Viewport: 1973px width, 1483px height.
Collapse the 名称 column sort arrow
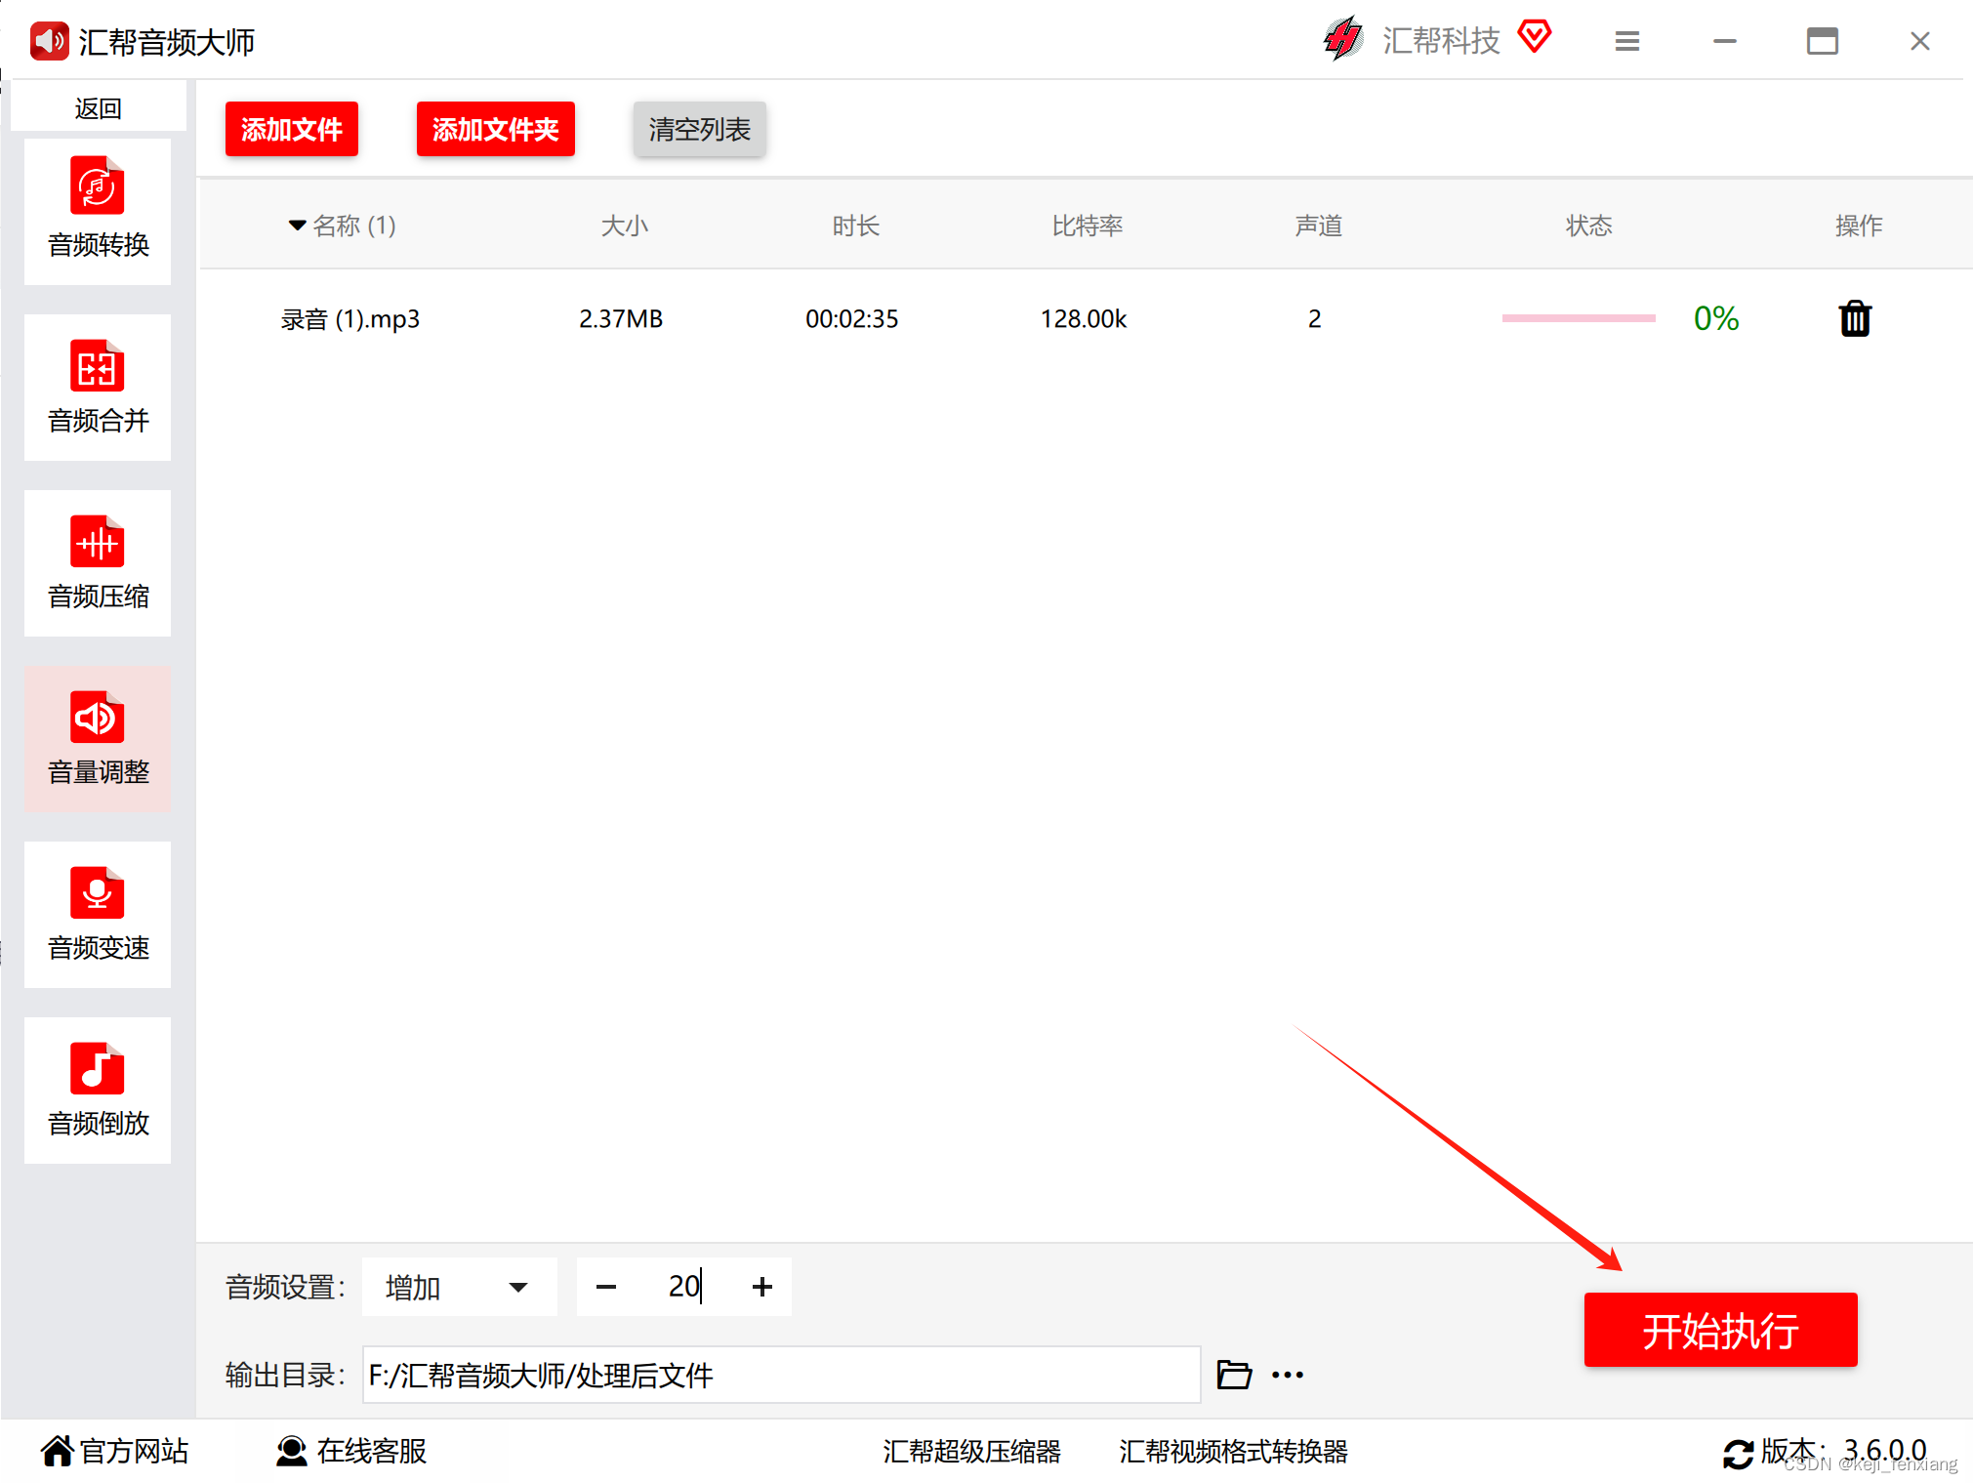pos(297,226)
